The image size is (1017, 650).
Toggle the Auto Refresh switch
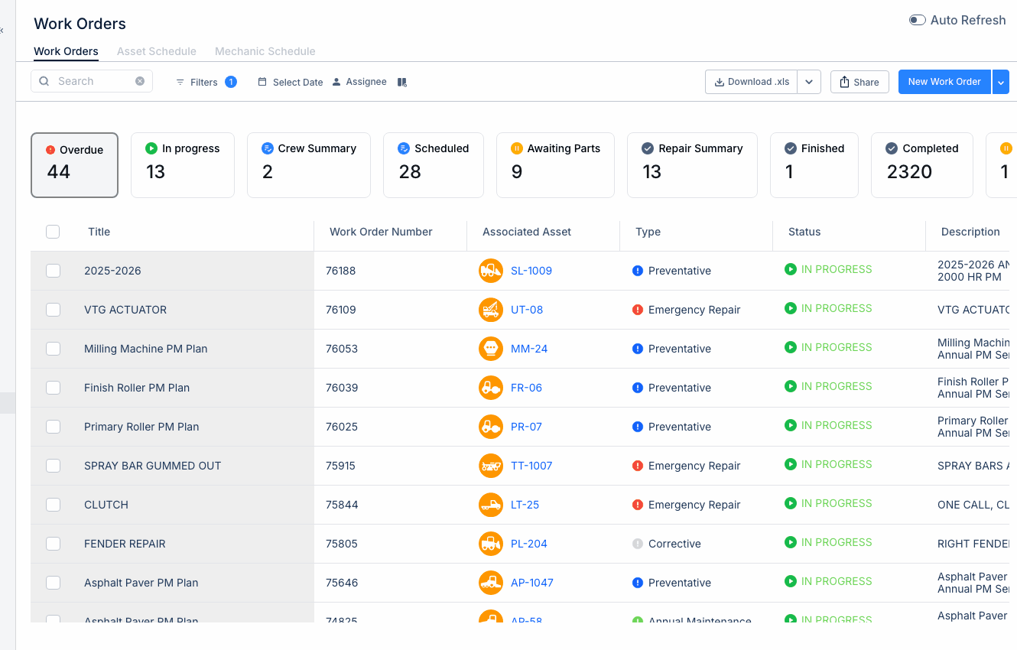917,20
